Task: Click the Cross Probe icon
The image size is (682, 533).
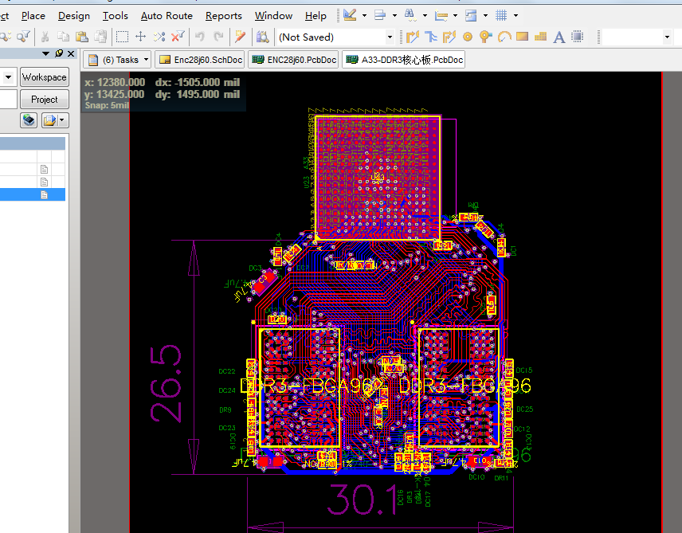Action: click(x=240, y=37)
